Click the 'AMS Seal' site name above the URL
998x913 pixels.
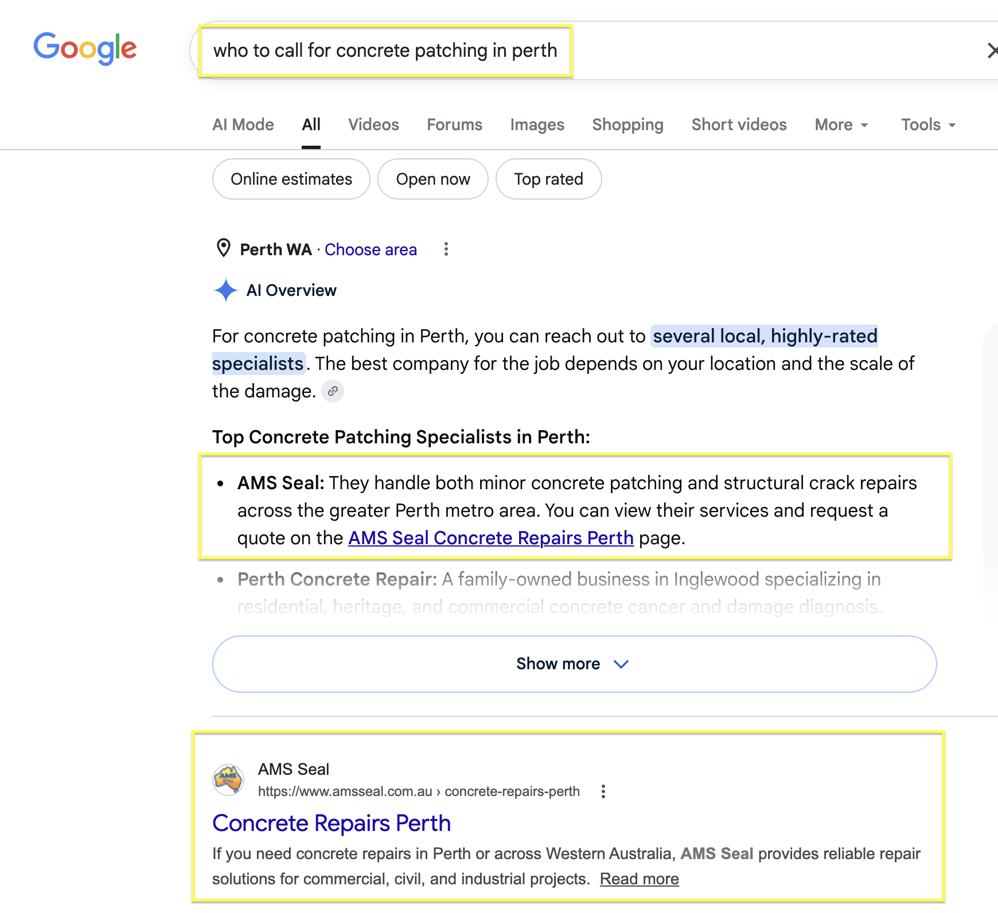pyautogui.click(x=294, y=769)
